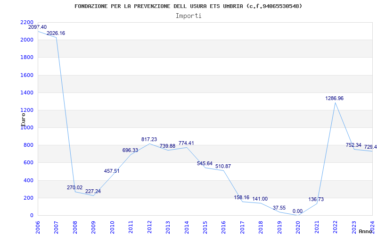Click the Euro y-axis title

[x=23, y=119]
